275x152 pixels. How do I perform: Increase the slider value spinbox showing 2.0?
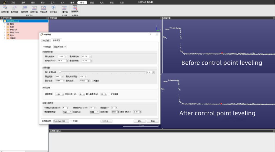[153, 72]
